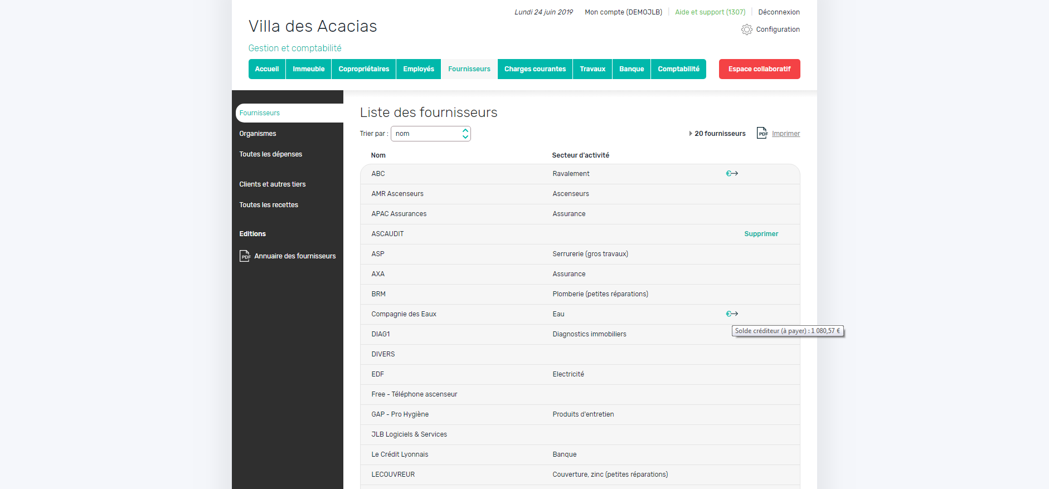The width and height of the screenshot is (1049, 489).
Task: Click the Imprimer link
Action: 786,134
